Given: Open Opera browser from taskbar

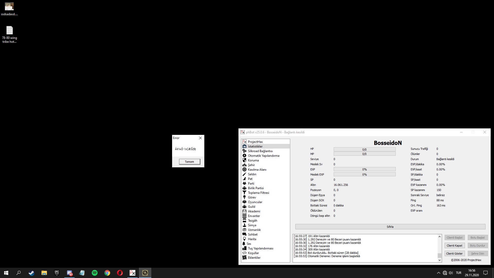Looking at the screenshot, I should (x=120, y=273).
